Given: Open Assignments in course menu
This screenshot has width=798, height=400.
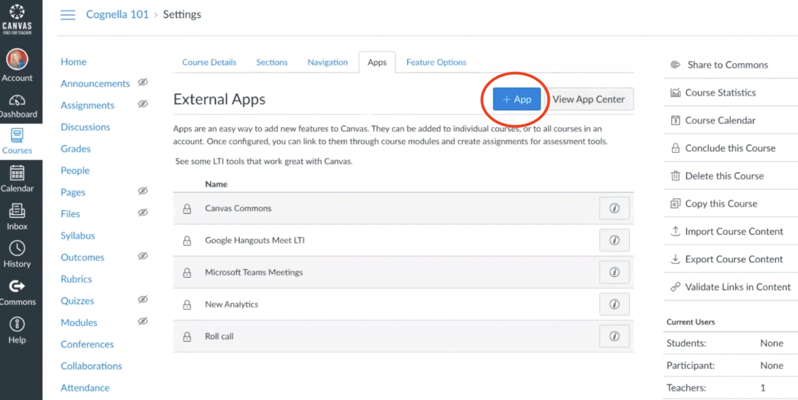Looking at the screenshot, I should pyautogui.click(x=88, y=105).
